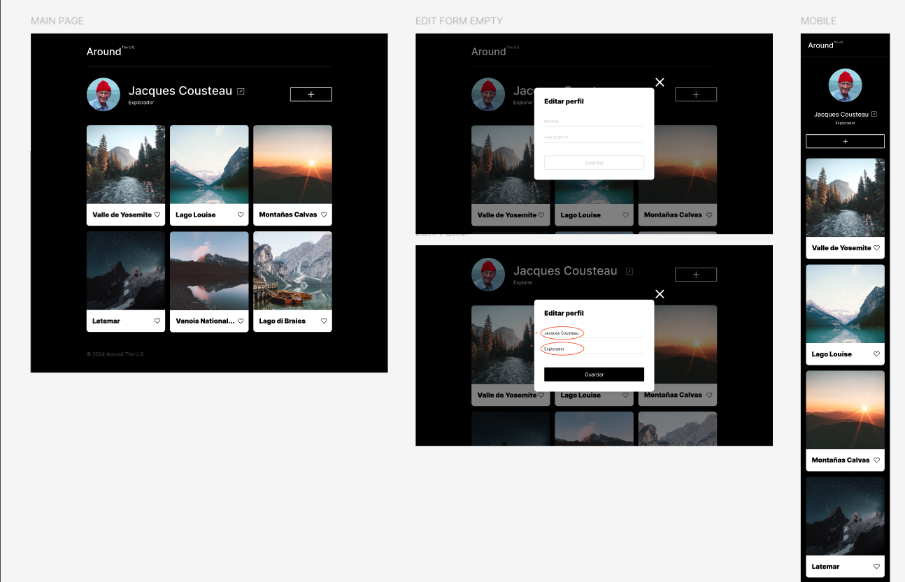Select the MAIN PAGE frame label
Image resolution: width=905 pixels, height=582 pixels.
pyautogui.click(x=57, y=21)
